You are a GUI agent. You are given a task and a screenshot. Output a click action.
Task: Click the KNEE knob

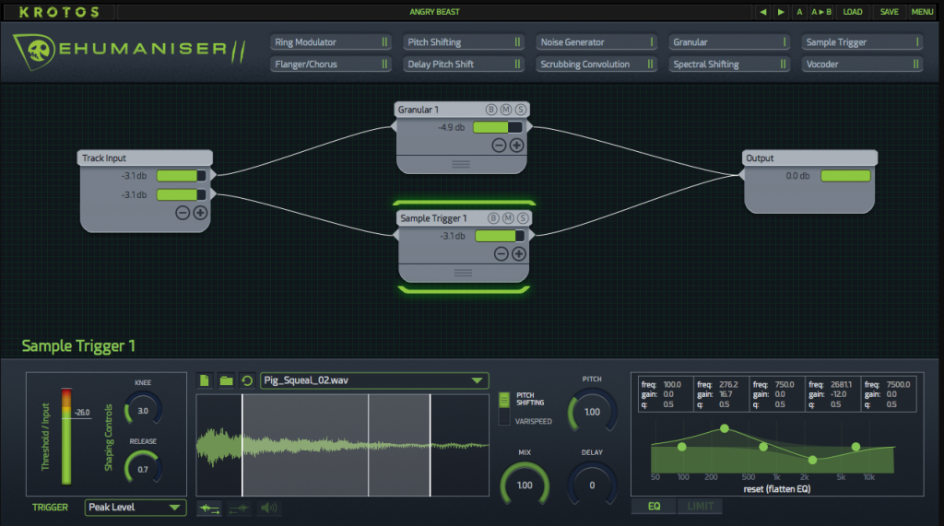(143, 411)
